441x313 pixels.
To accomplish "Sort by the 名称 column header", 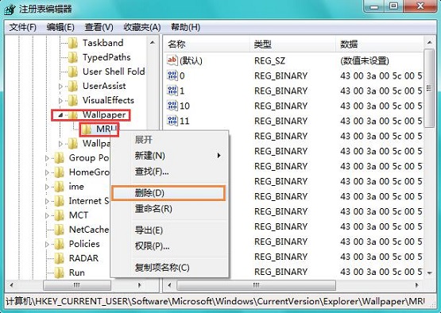I will click(x=207, y=44).
